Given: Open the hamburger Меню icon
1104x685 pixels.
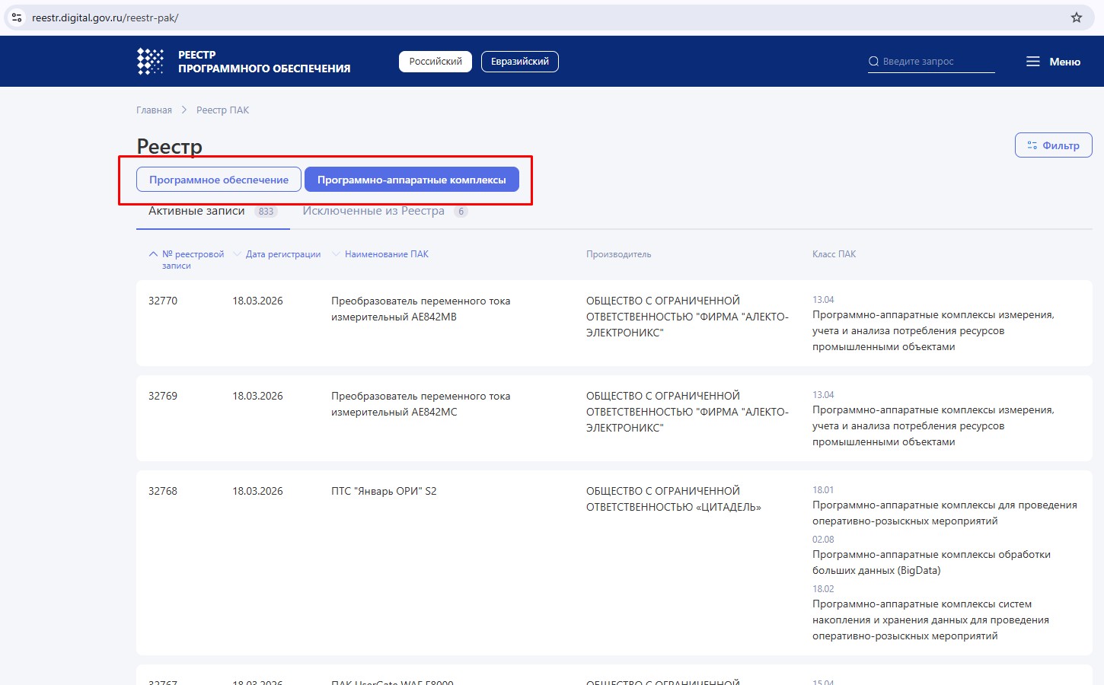Looking at the screenshot, I should (1033, 62).
